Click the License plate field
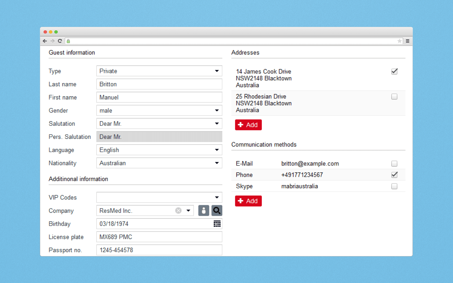453x283 pixels. tap(159, 237)
